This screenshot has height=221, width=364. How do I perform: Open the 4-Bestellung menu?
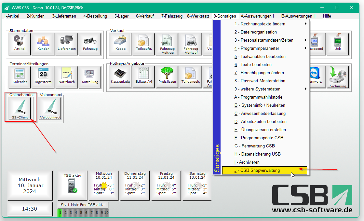tap(95, 16)
